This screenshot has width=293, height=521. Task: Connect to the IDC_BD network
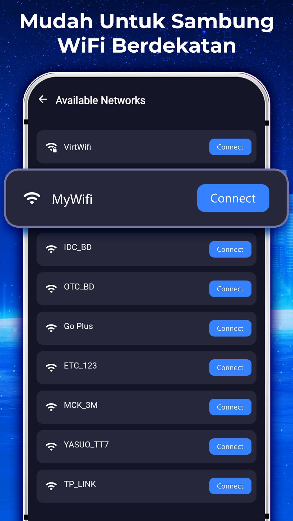click(230, 249)
